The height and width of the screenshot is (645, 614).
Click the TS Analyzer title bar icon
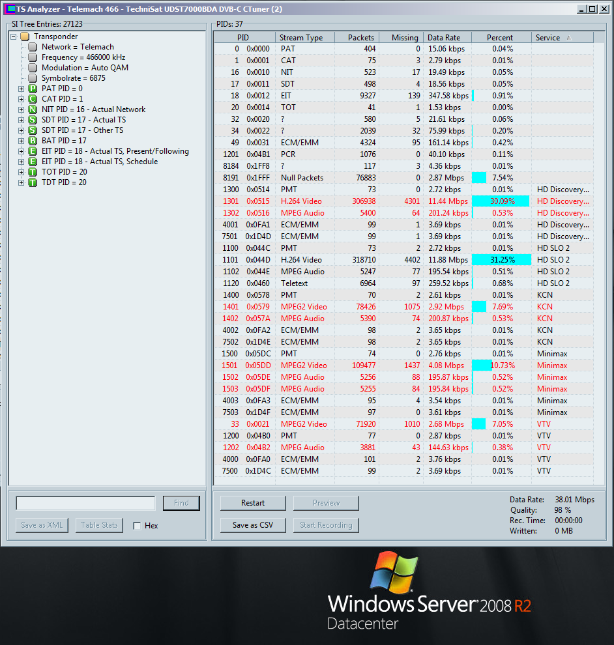10,8
